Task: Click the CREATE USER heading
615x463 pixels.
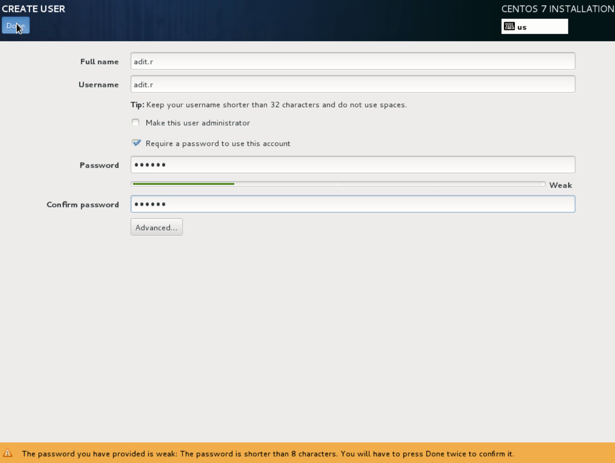Action: pyautogui.click(x=33, y=9)
